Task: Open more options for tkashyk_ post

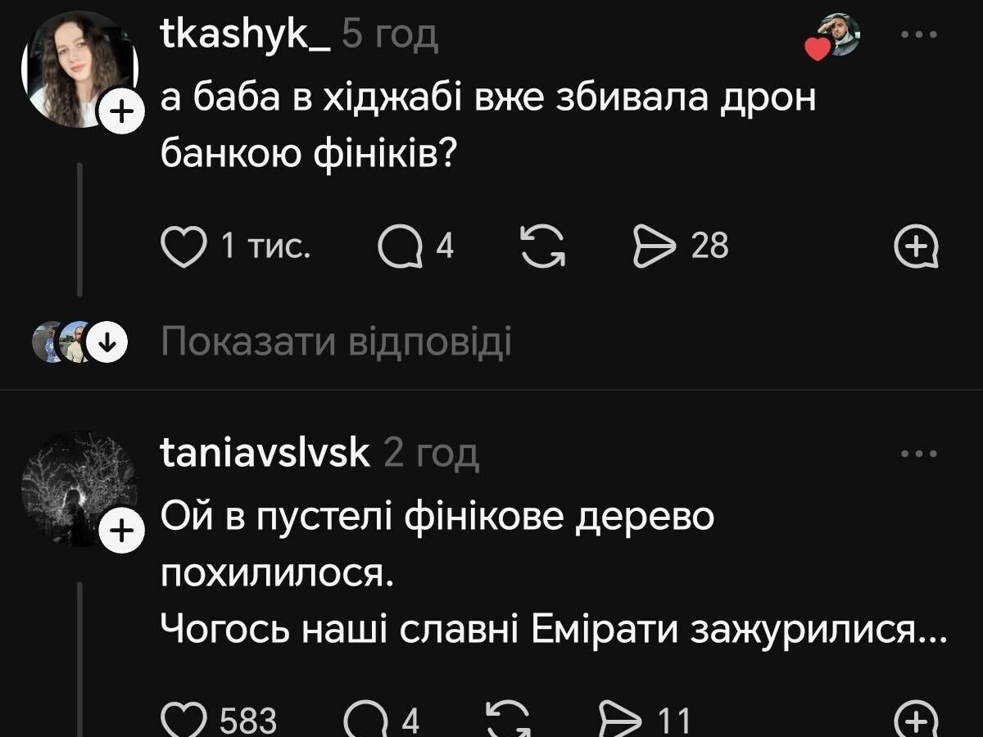Action: pyautogui.click(x=918, y=35)
